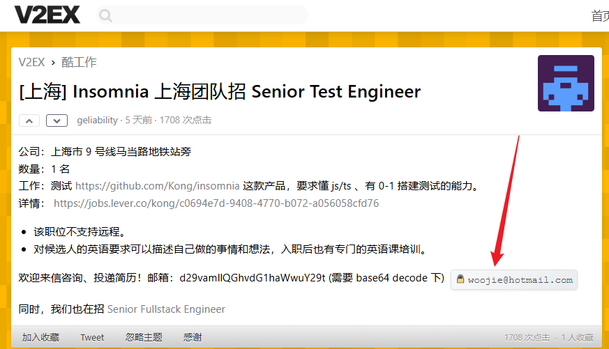Screen dimensions: 609x349
Task: Downvote the topic with down arrow
Action: click(57, 121)
